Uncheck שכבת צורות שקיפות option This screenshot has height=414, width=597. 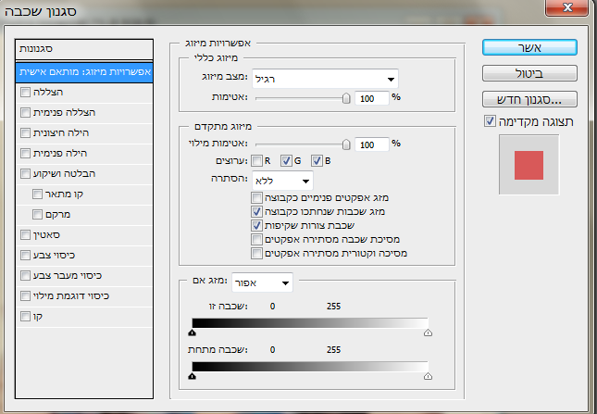[257, 225]
